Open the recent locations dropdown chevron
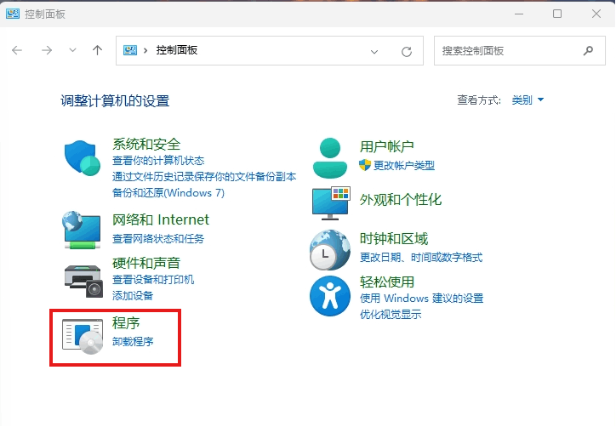The image size is (616, 427). tap(72, 50)
